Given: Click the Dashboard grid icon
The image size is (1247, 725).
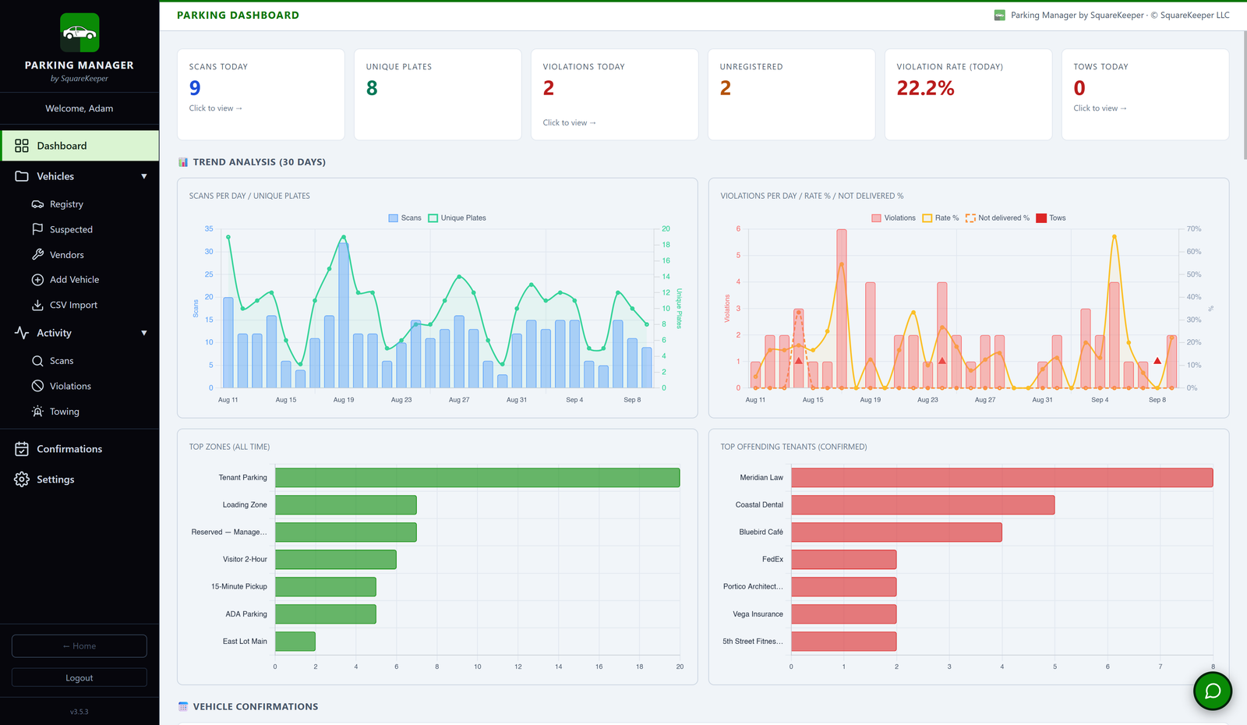Looking at the screenshot, I should click(22, 146).
